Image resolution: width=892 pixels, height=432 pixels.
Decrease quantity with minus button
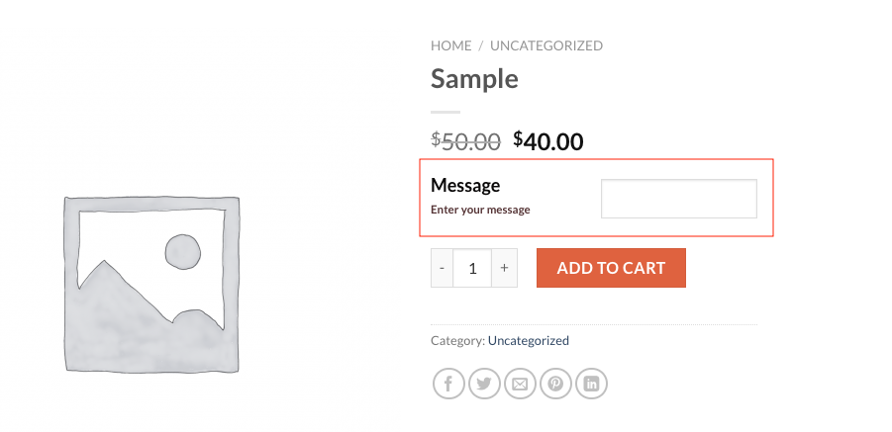[x=442, y=268]
